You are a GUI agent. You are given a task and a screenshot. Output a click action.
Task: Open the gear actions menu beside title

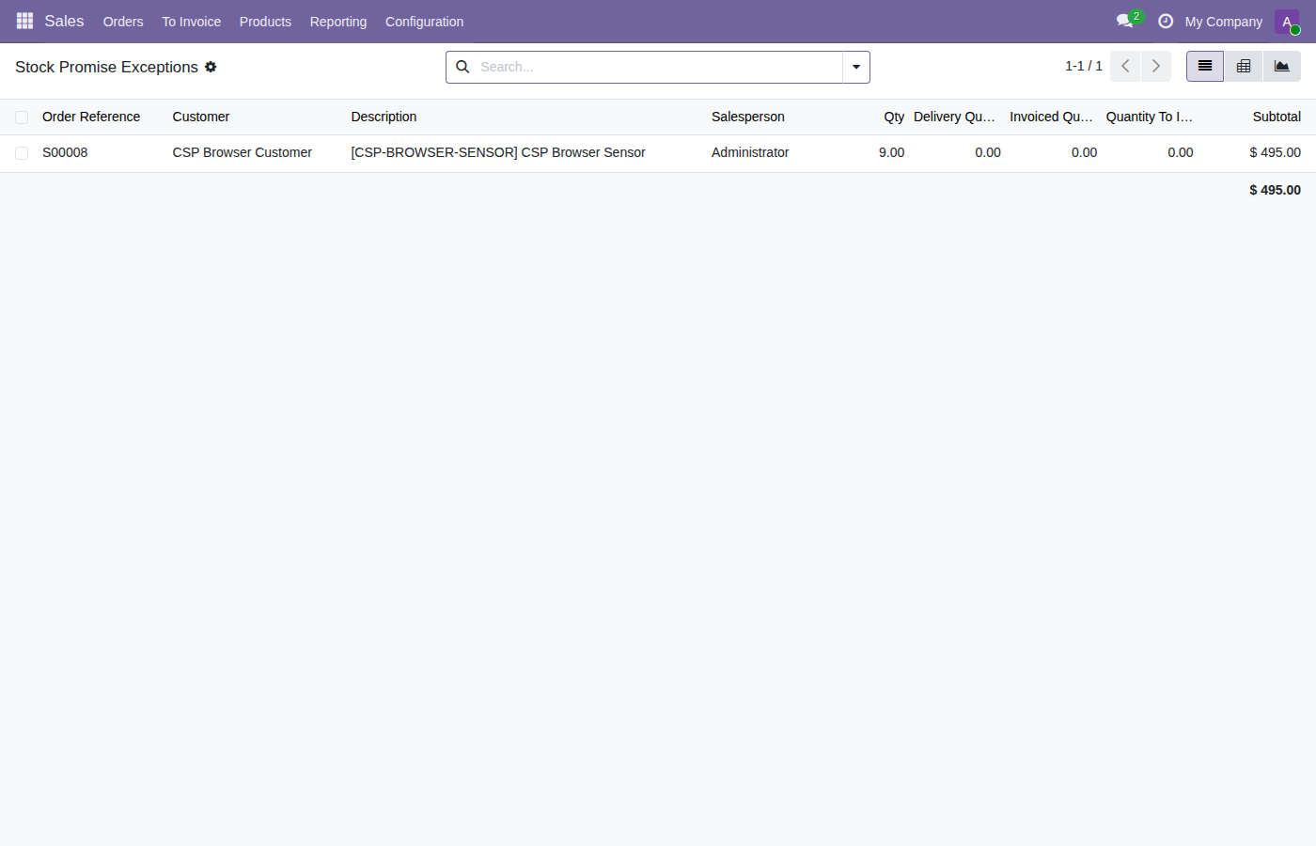[211, 67]
